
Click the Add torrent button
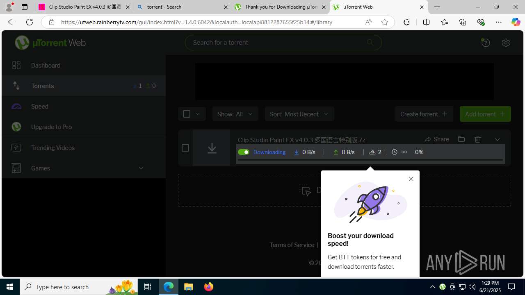pos(485,114)
